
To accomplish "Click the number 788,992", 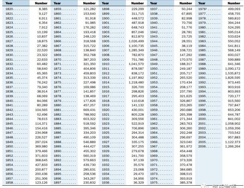I will pos(89,115).
